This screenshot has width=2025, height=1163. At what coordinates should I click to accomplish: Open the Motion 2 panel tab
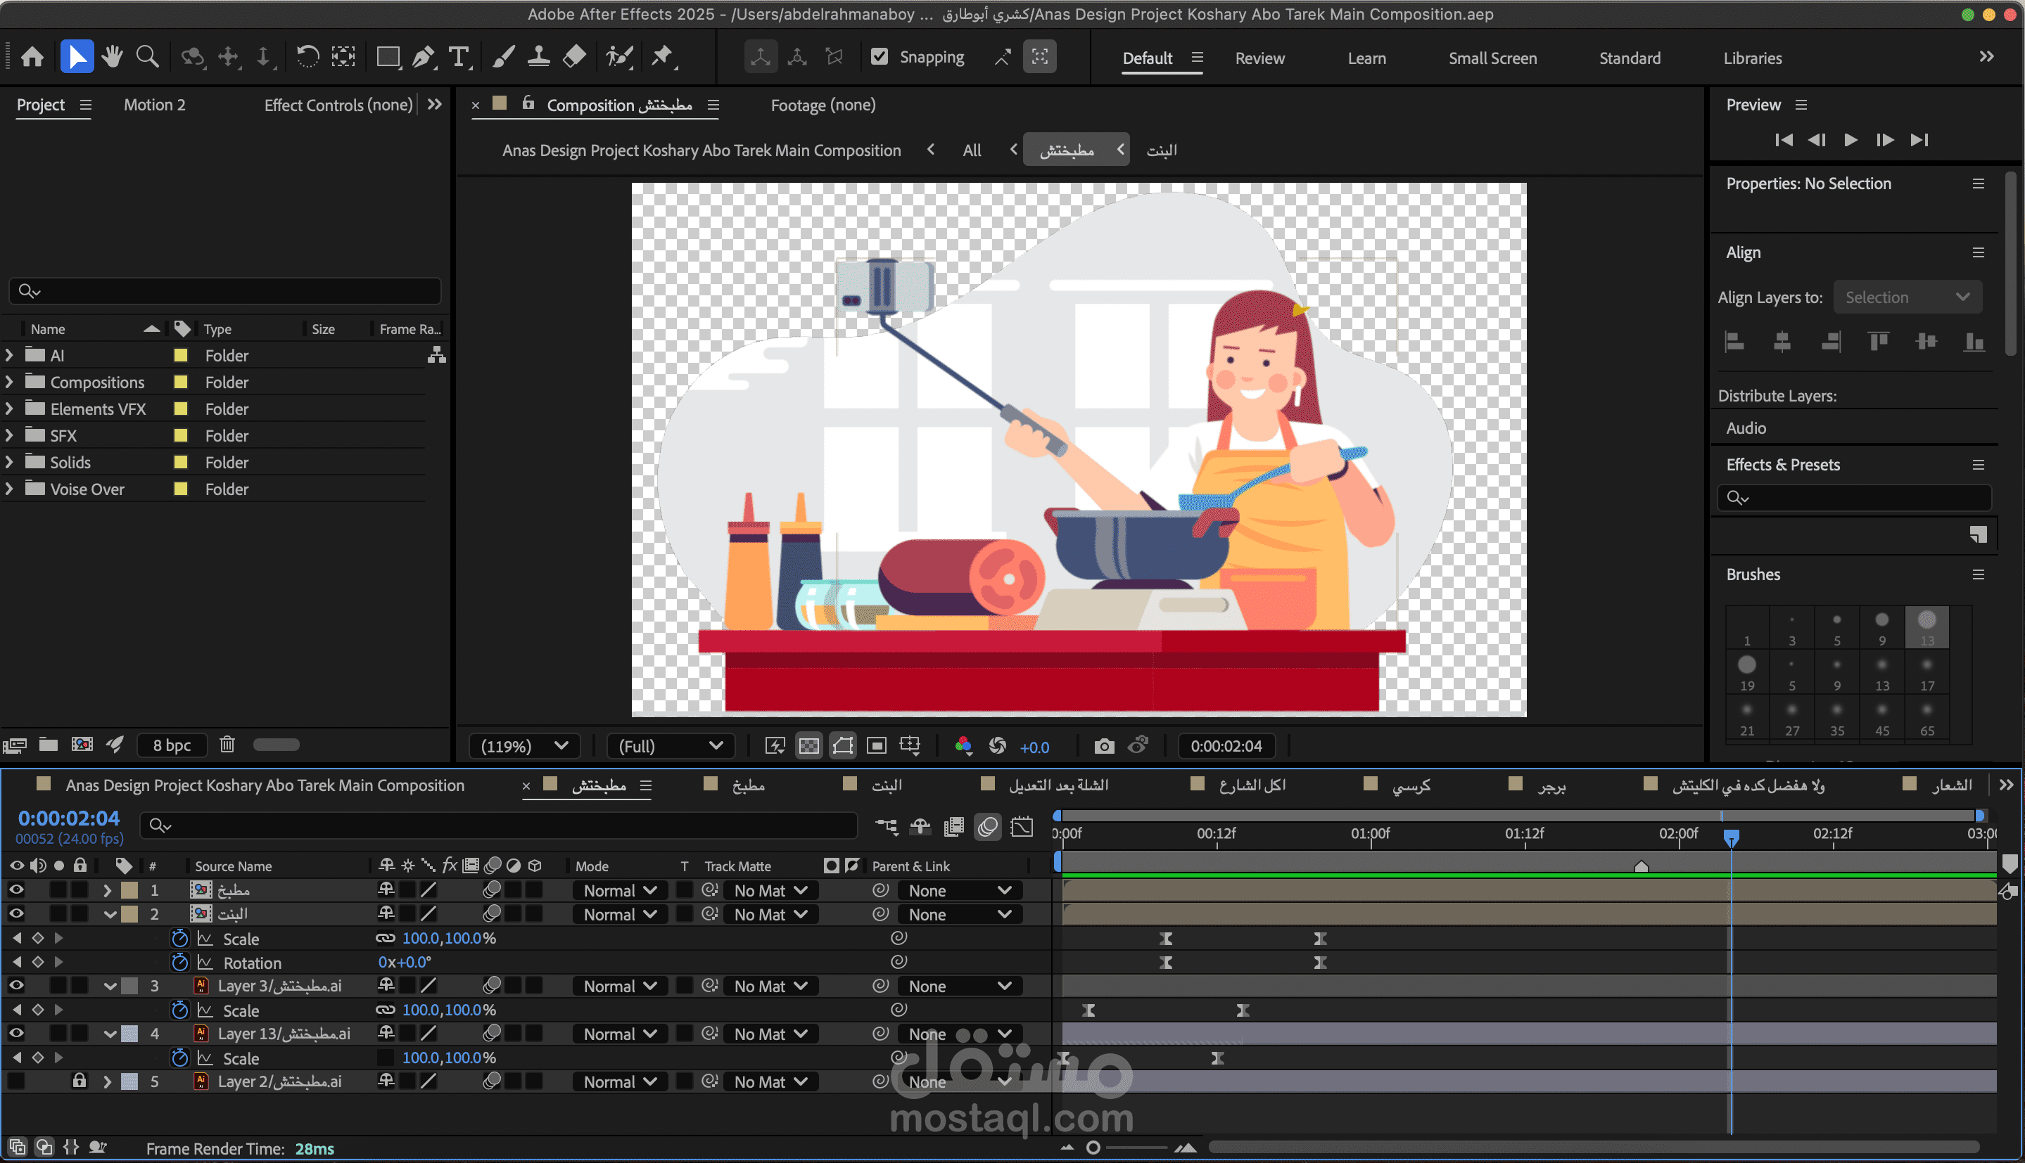[x=154, y=105]
